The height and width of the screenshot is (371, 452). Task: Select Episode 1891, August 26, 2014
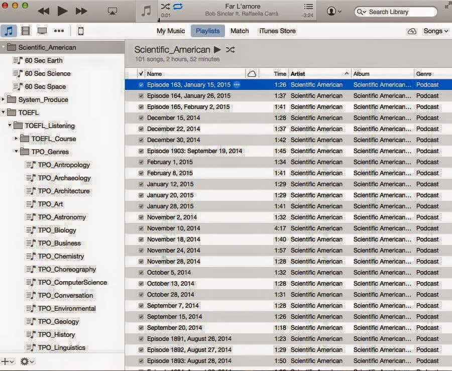point(288,339)
